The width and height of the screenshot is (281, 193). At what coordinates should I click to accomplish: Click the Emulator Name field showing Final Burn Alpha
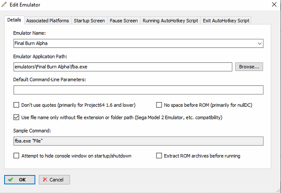click(x=138, y=43)
